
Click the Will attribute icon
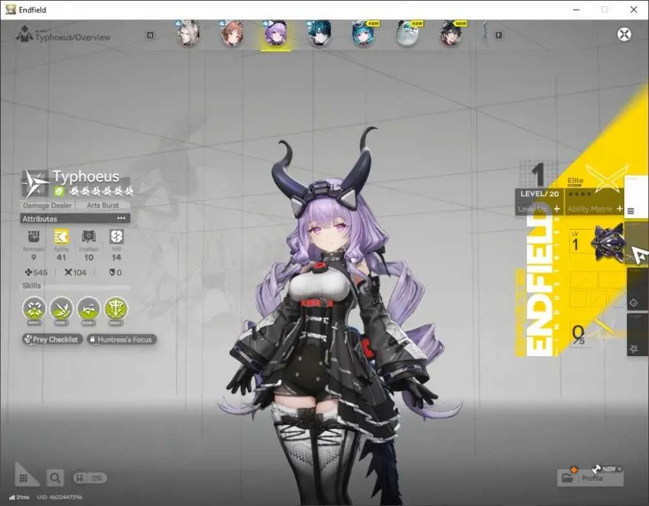[116, 237]
